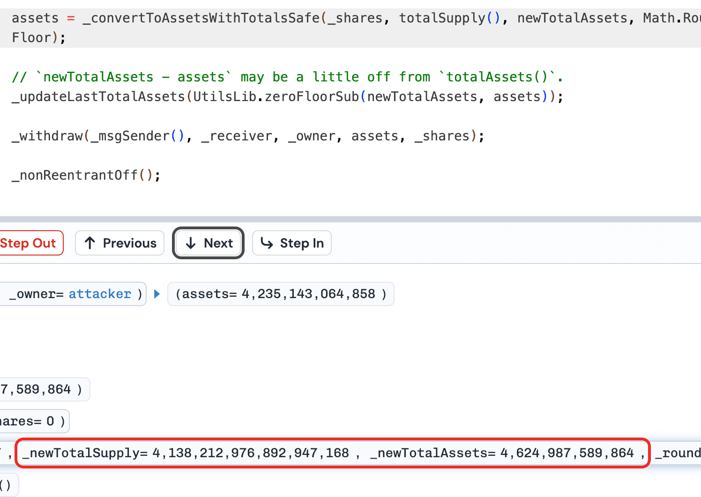Image resolution: width=701 pixels, height=497 pixels.
Task: Click the _nonReentrantOff() code line
Action: point(86,175)
